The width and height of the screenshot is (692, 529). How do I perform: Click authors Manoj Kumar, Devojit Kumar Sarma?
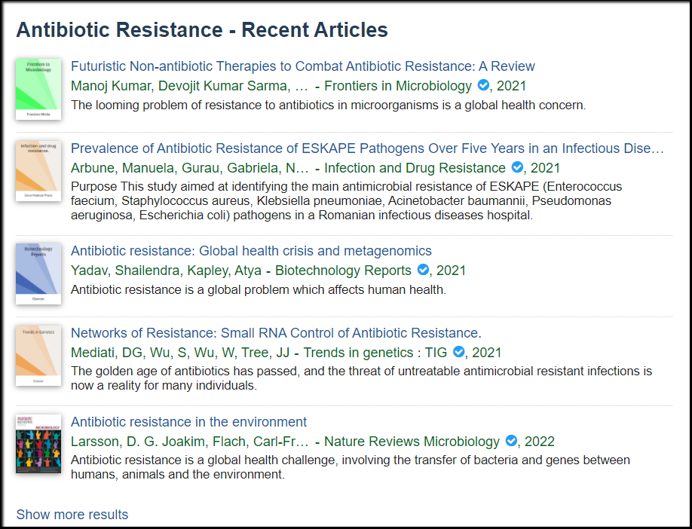tap(189, 86)
